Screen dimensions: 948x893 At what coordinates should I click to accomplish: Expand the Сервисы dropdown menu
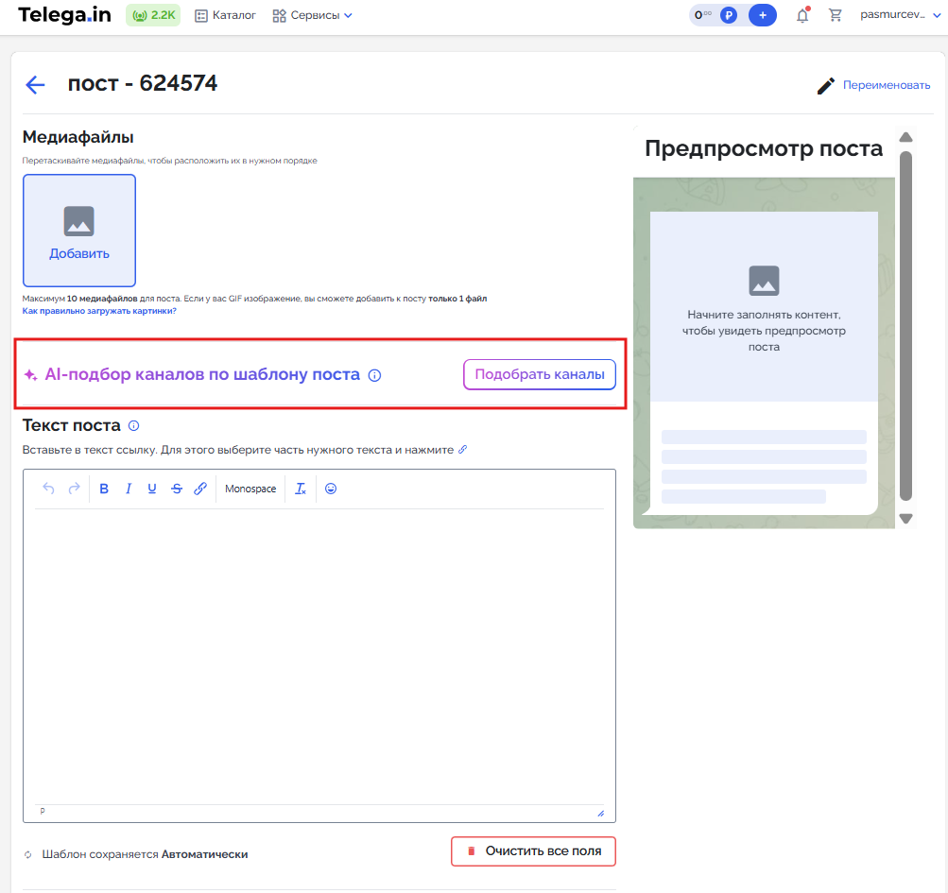312,15
